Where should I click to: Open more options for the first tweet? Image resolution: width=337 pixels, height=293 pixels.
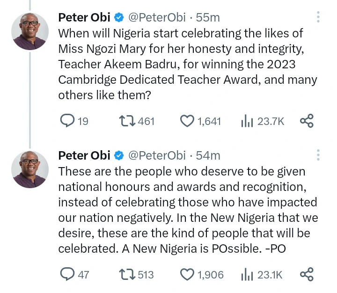318,18
